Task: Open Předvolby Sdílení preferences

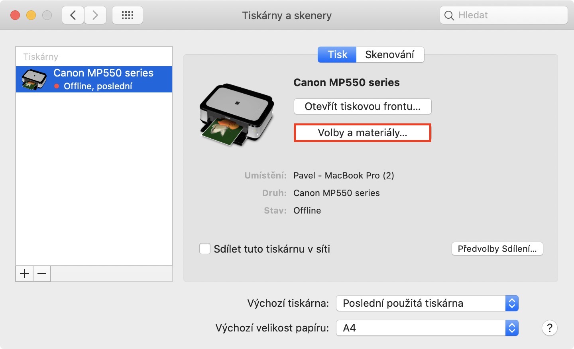Action: click(497, 249)
